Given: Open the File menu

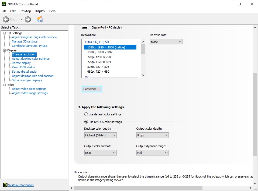Looking at the screenshot, I should coord(4,11).
